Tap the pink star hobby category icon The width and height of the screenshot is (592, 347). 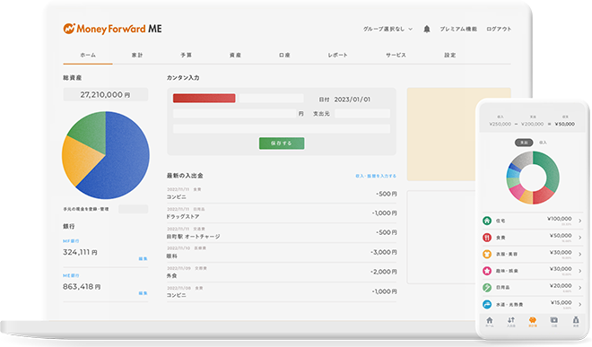[487, 271]
